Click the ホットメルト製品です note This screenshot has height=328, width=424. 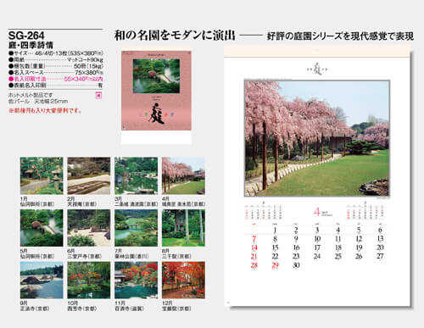[x=31, y=95]
